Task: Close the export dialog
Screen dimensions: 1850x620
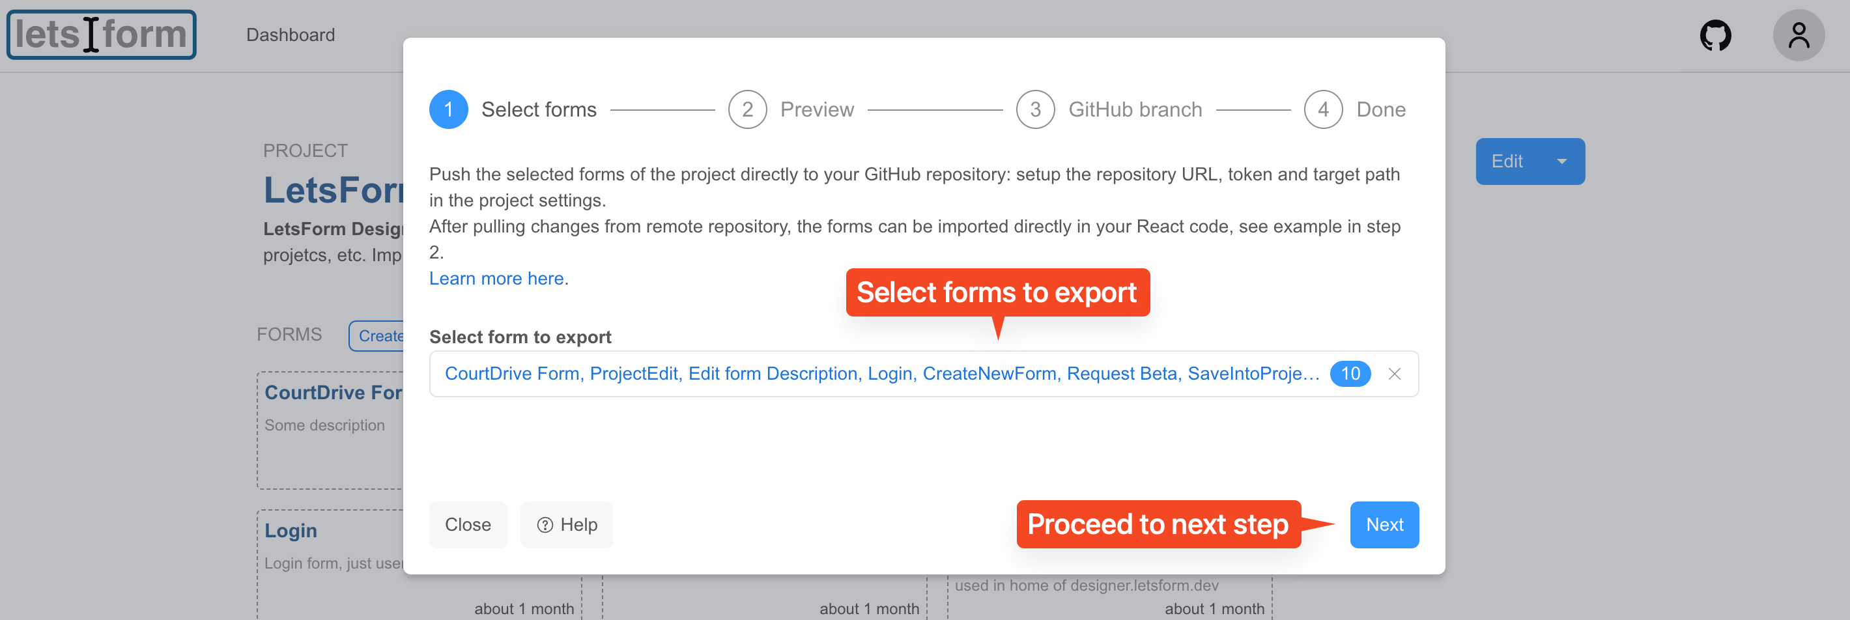Action: (468, 524)
